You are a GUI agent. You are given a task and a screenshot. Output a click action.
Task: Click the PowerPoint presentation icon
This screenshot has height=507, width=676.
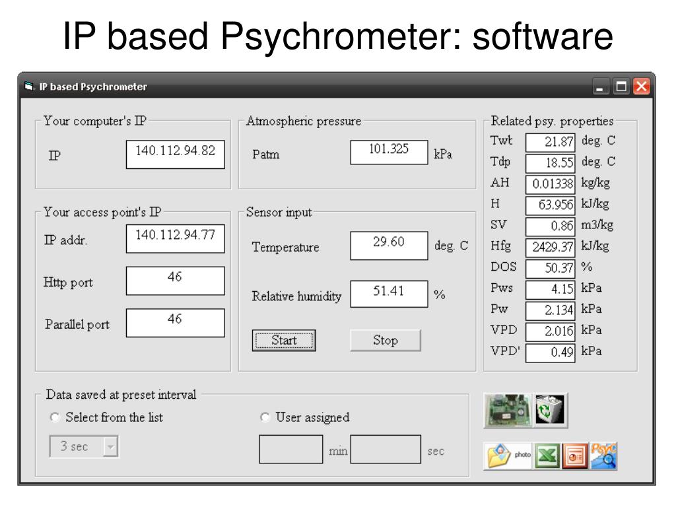[x=575, y=456]
